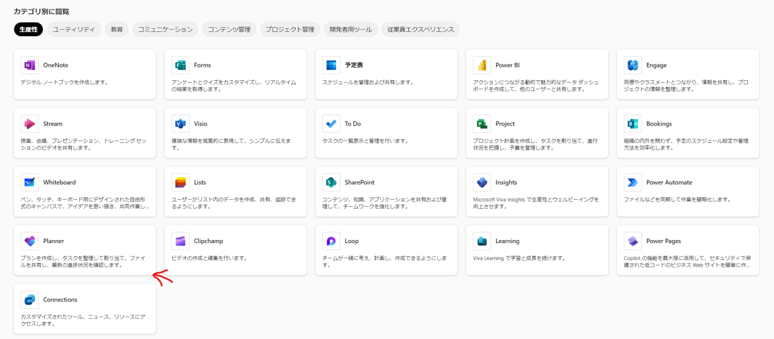Select the 生産性 category pill
Image resolution: width=774 pixels, height=339 pixels.
point(28,29)
